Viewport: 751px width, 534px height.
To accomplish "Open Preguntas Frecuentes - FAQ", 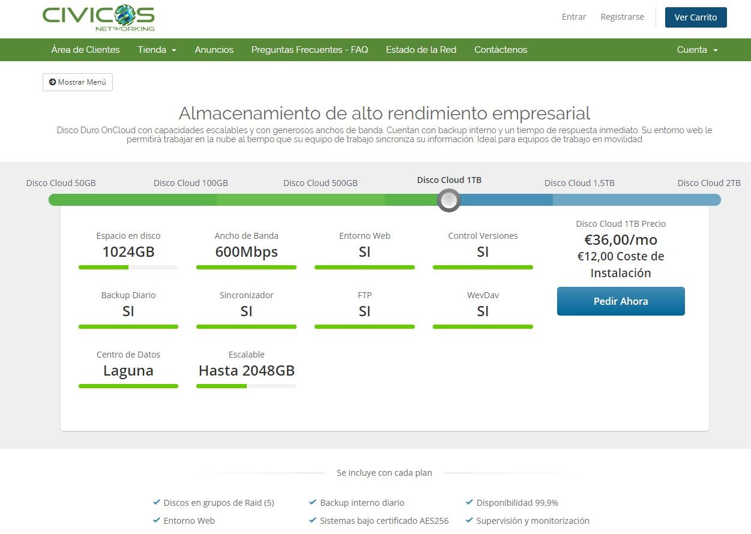I will pyautogui.click(x=310, y=50).
